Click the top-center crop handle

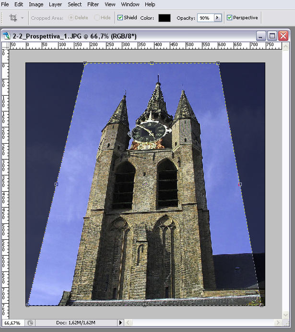(152, 63)
